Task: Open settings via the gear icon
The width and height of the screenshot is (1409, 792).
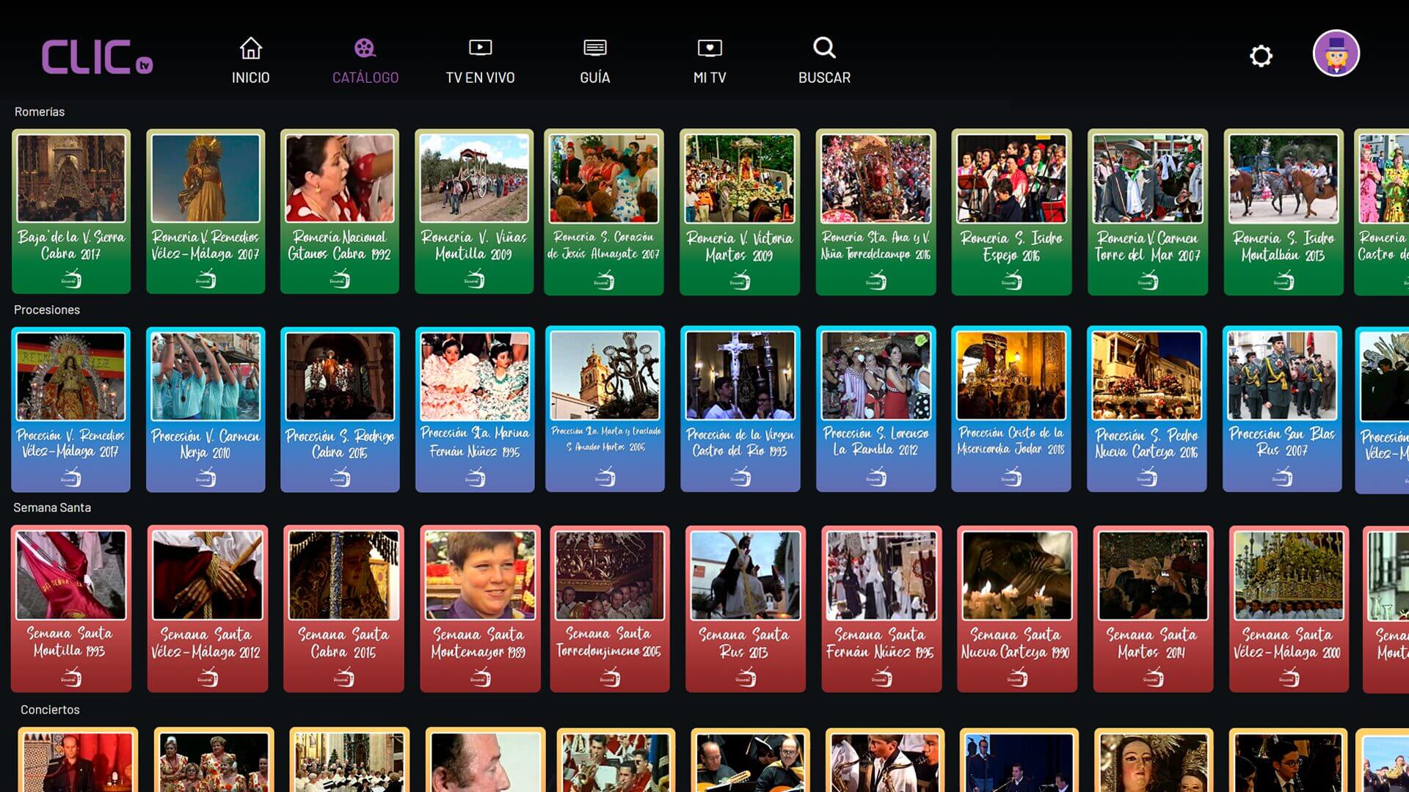Action: [x=1261, y=56]
